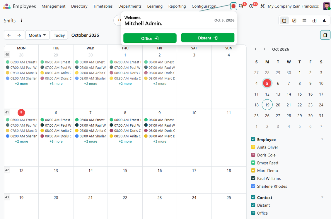This screenshot has height=219, width=331.
Task: Go to previous month arrow
Action: pos(9,35)
